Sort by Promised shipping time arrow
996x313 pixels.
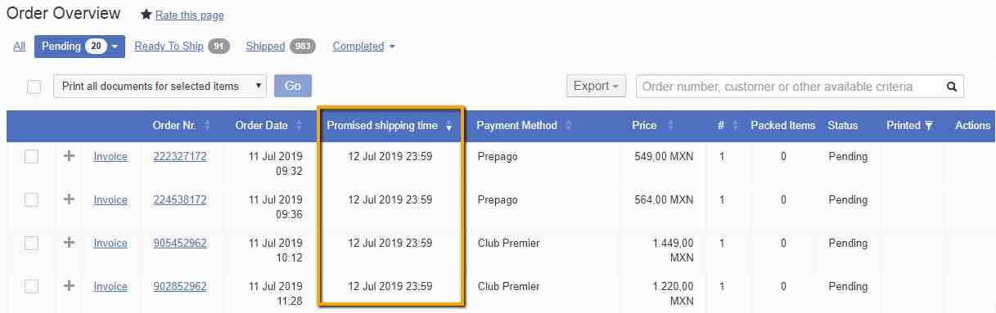(448, 126)
